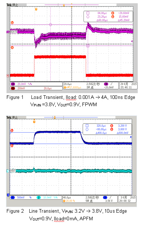Click the Figure 1 timestamp 15:48:11

click(126, 87)
